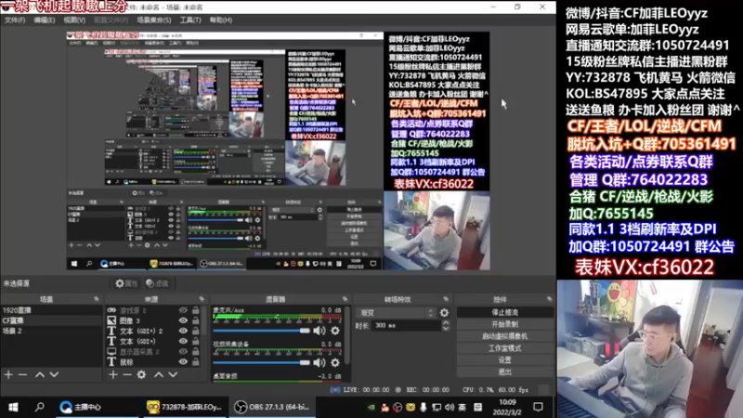
Task: Move source up with arrow icon
Action: [x=159, y=375]
